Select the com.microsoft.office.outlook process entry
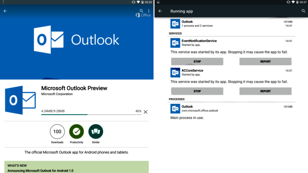The width and height of the screenshot is (308, 173). pyautogui.click(x=232, y=109)
